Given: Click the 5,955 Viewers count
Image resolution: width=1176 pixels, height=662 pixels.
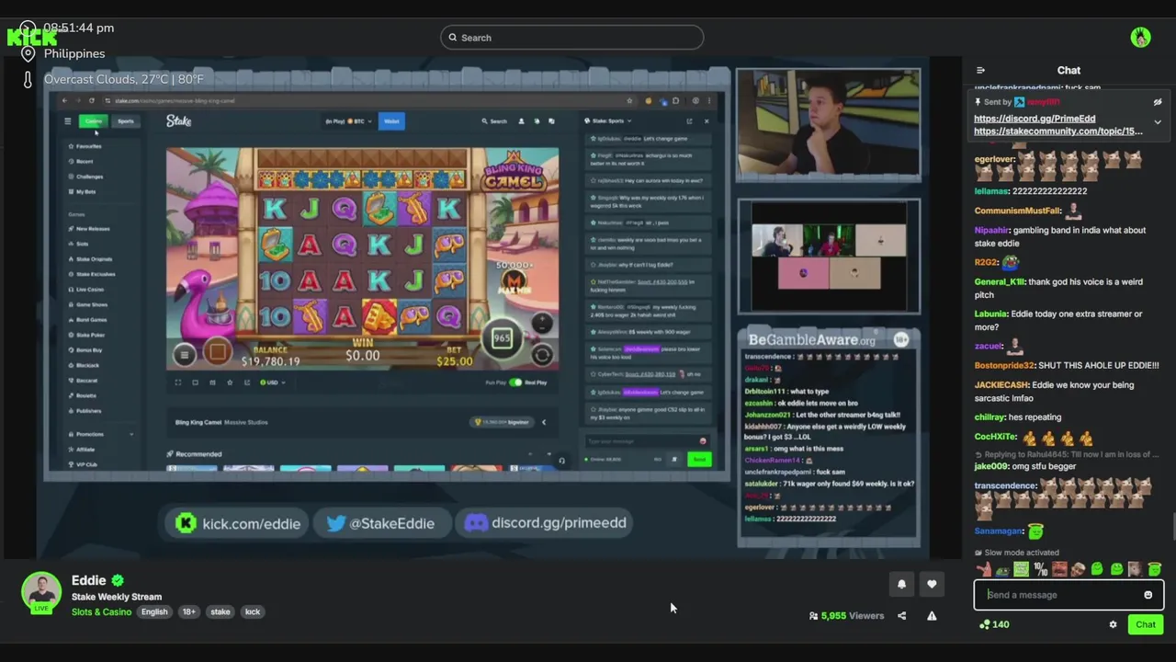Looking at the screenshot, I should coord(846,616).
